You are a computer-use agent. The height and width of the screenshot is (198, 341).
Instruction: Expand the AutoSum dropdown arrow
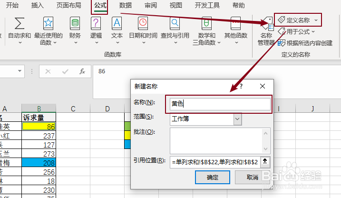[20, 43]
